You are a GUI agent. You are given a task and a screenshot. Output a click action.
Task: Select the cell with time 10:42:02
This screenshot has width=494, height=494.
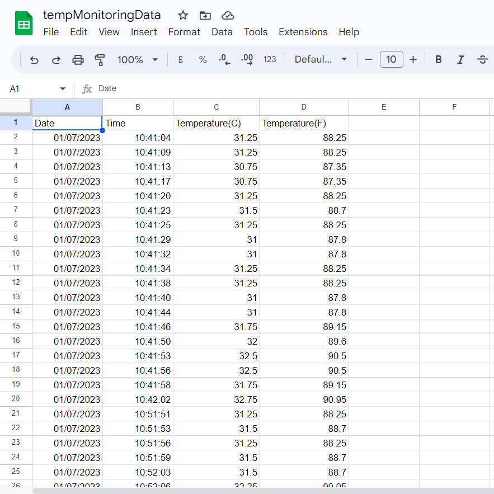[138, 399]
